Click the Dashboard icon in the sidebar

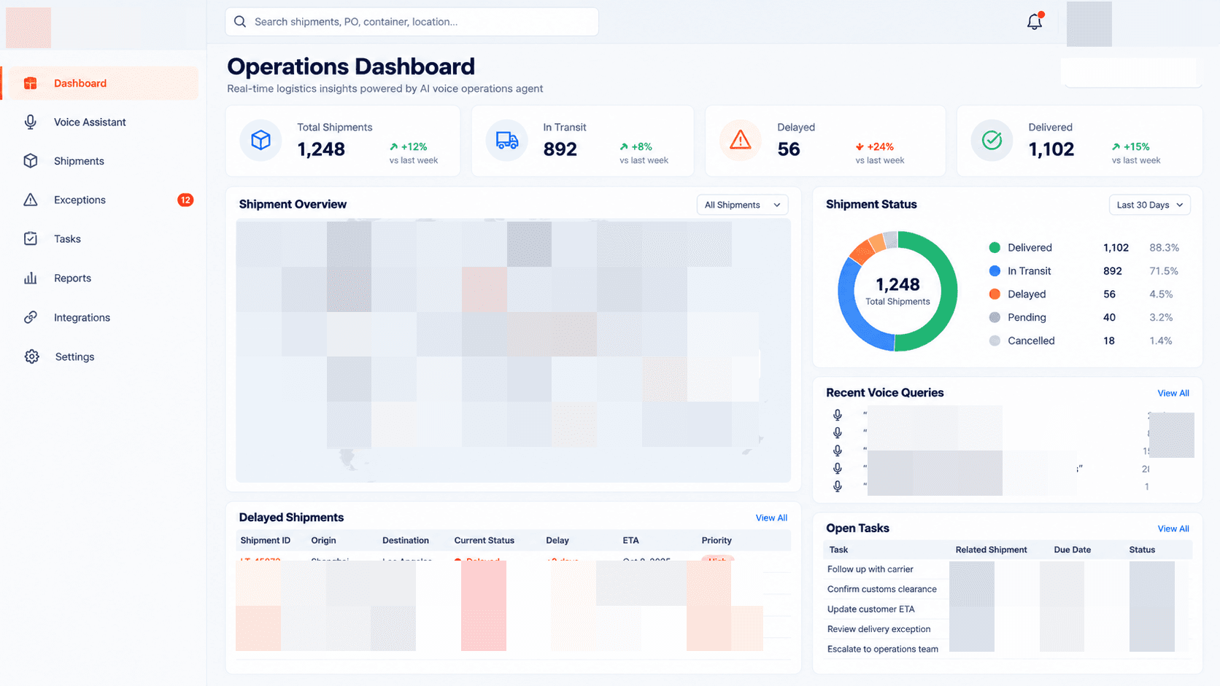31,83
